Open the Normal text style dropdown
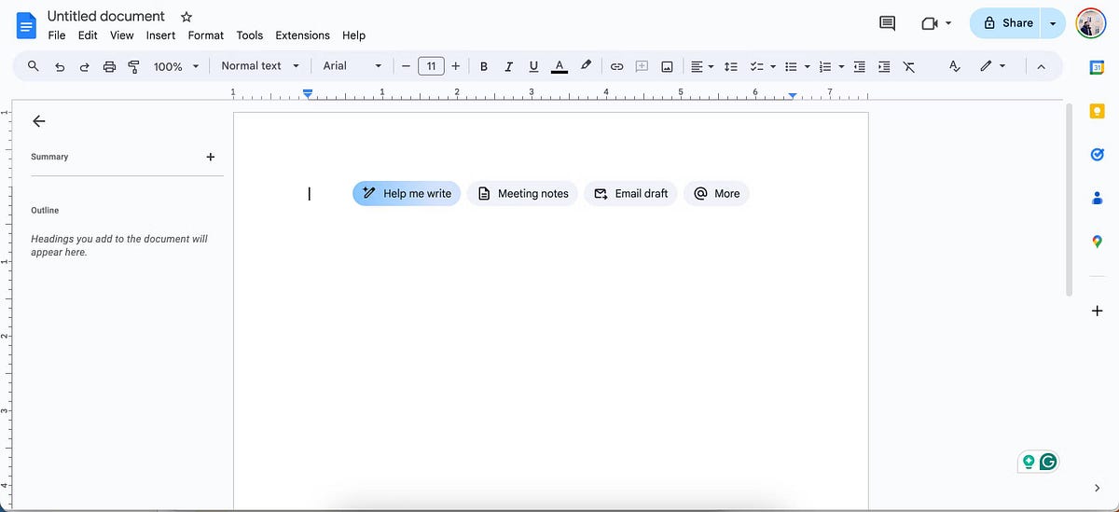 click(x=260, y=66)
